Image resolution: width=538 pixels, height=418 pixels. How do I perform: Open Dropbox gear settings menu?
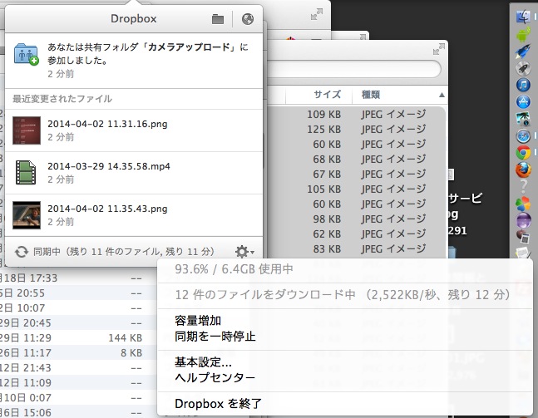pyautogui.click(x=244, y=252)
